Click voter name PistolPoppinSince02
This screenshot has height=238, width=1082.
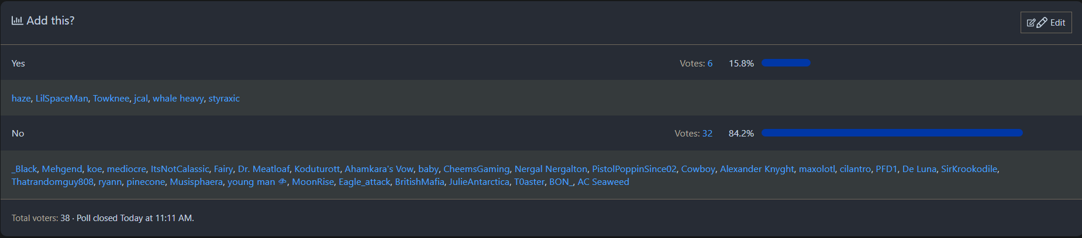coord(634,169)
